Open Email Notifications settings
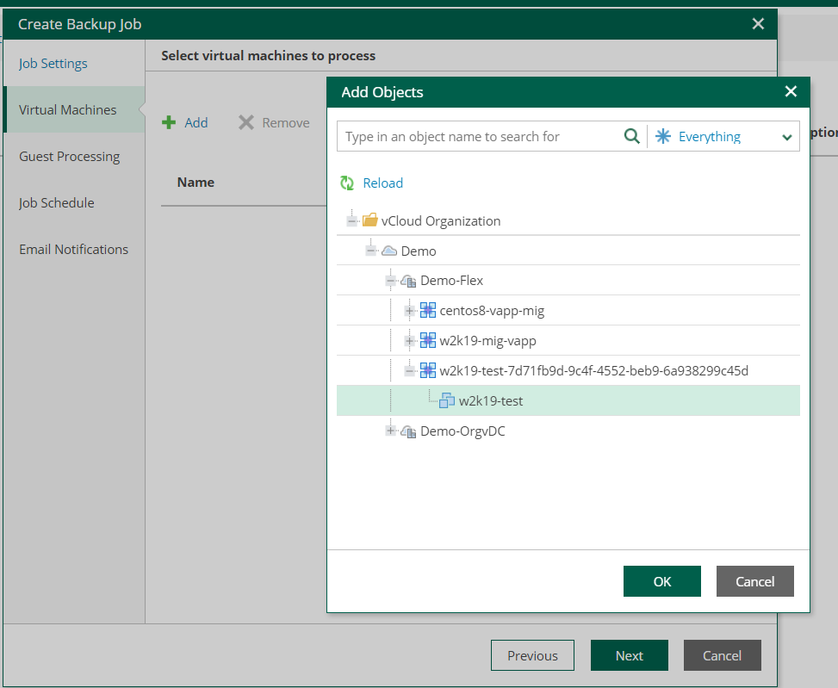 73,249
